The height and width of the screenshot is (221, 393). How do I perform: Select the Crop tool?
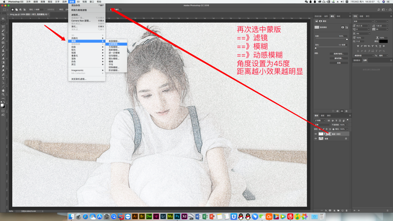click(x=3, y=35)
